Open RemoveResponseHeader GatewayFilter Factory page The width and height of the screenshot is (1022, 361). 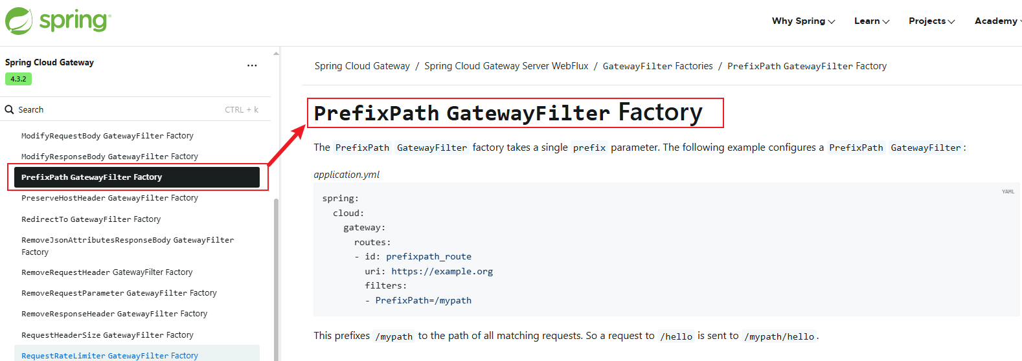pyautogui.click(x=115, y=314)
